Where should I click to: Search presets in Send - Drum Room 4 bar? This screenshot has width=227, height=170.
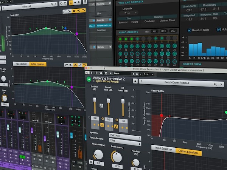(215, 84)
